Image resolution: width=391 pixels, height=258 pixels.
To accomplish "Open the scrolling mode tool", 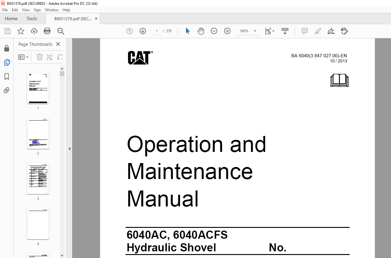I will (x=285, y=31).
